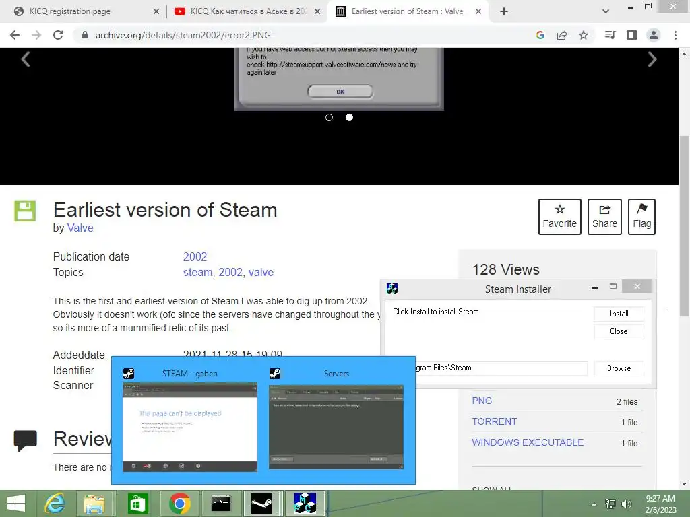Open the TORRENT download option
Image resolution: width=690 pixels, height=517 pixels.
pos(494,421)
